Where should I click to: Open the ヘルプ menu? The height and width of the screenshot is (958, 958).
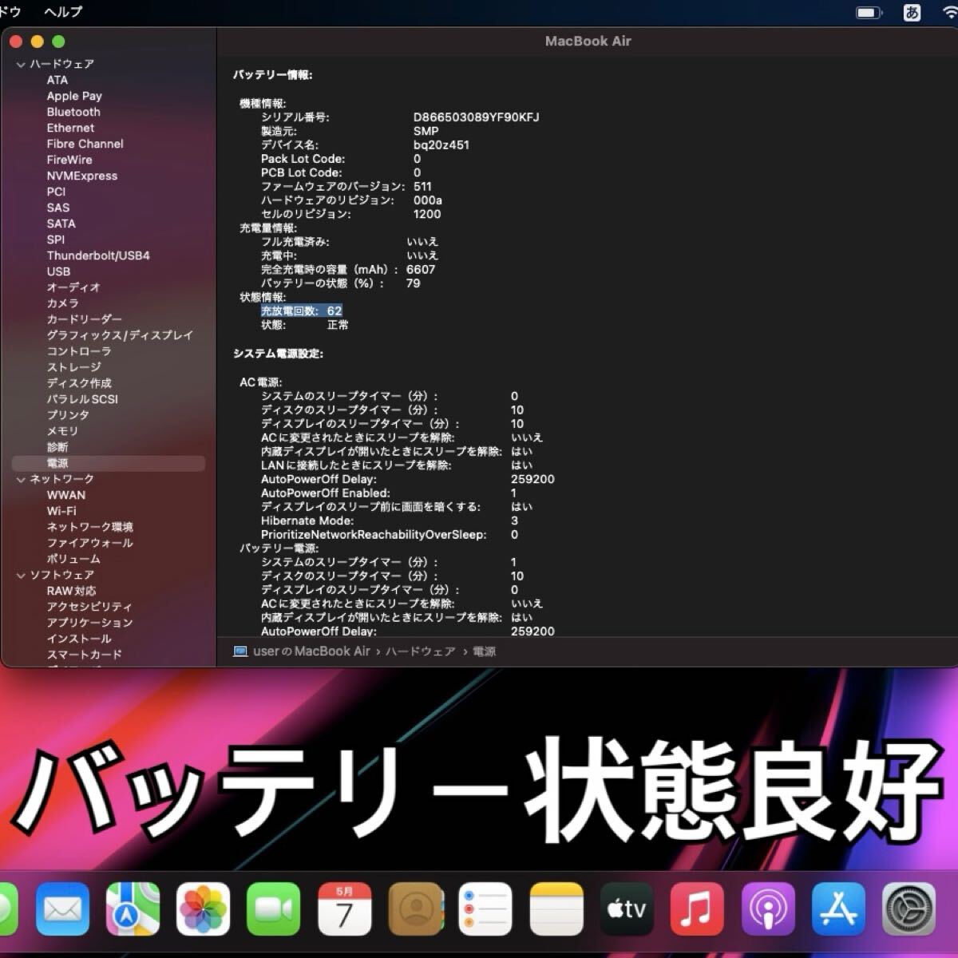click(63, 11)
